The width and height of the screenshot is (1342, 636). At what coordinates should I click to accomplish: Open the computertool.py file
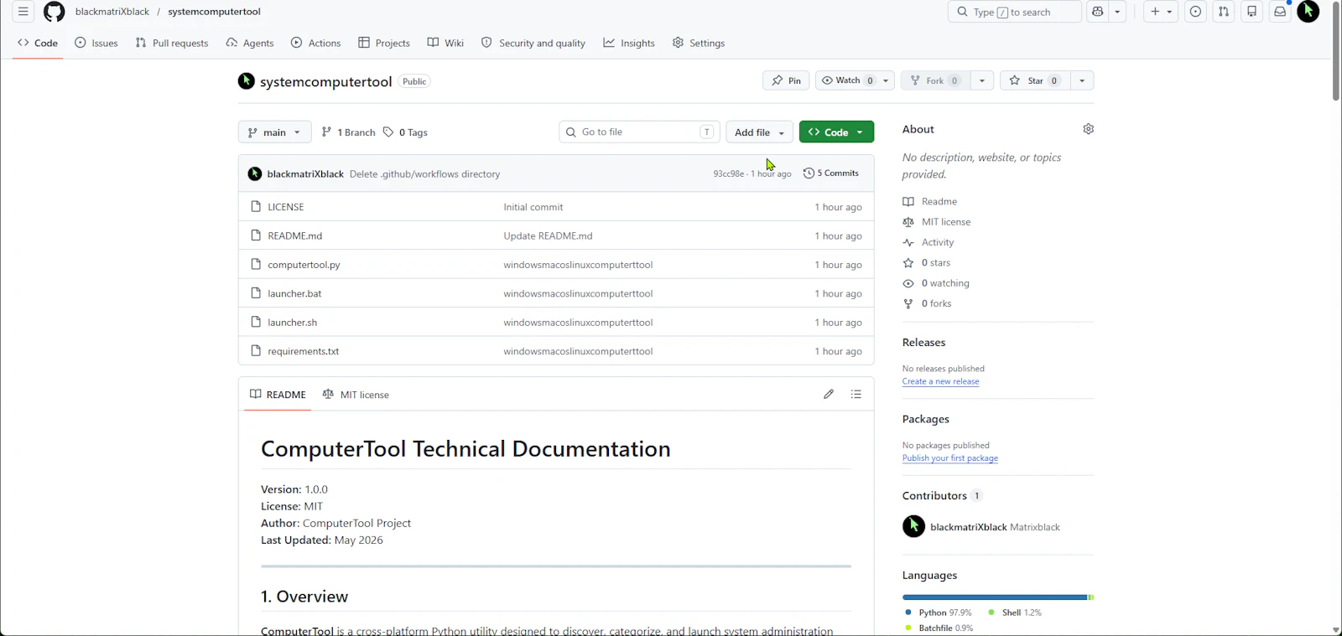click(x=304, y=265)
